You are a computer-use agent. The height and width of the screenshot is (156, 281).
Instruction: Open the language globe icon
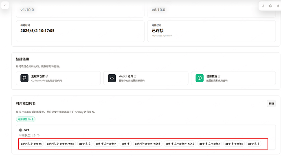(270, 6)
